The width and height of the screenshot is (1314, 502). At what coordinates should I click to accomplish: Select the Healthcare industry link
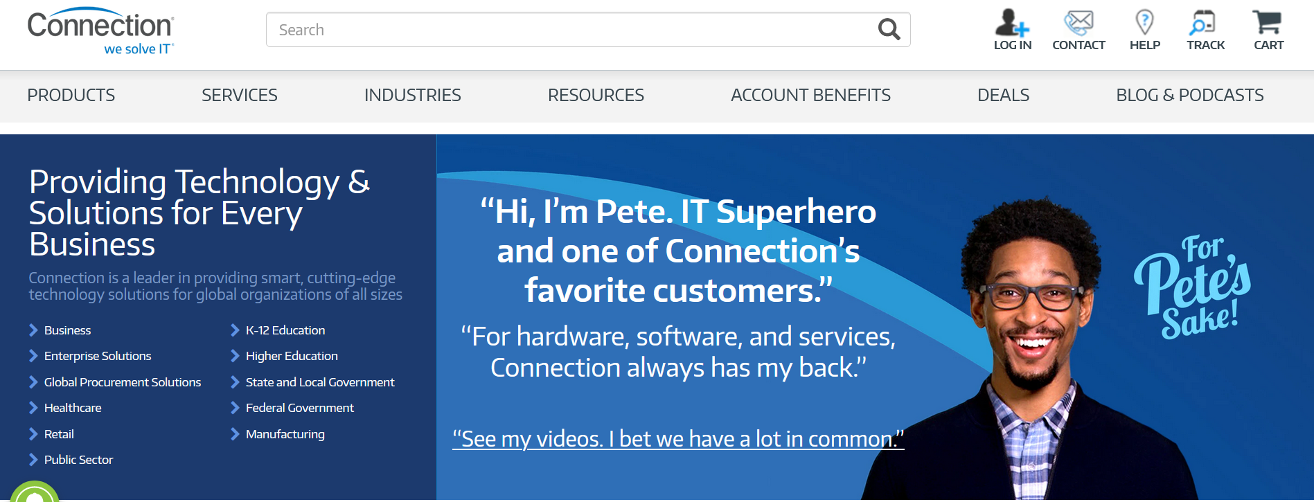tap(73, 408)
